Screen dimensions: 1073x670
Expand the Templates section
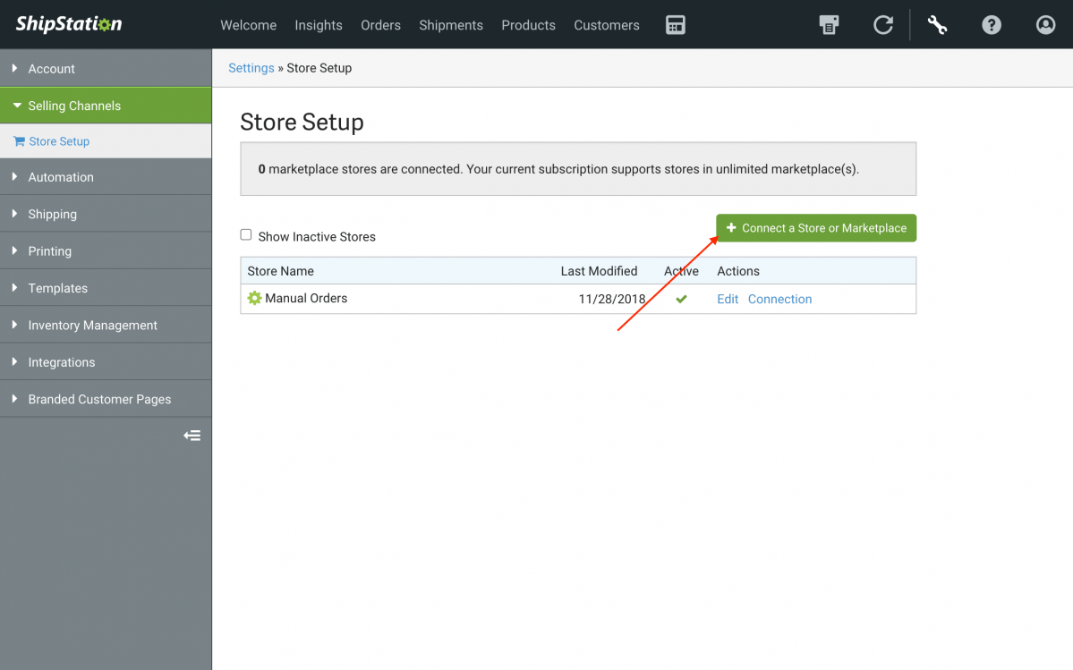click(x=106, y=288)
